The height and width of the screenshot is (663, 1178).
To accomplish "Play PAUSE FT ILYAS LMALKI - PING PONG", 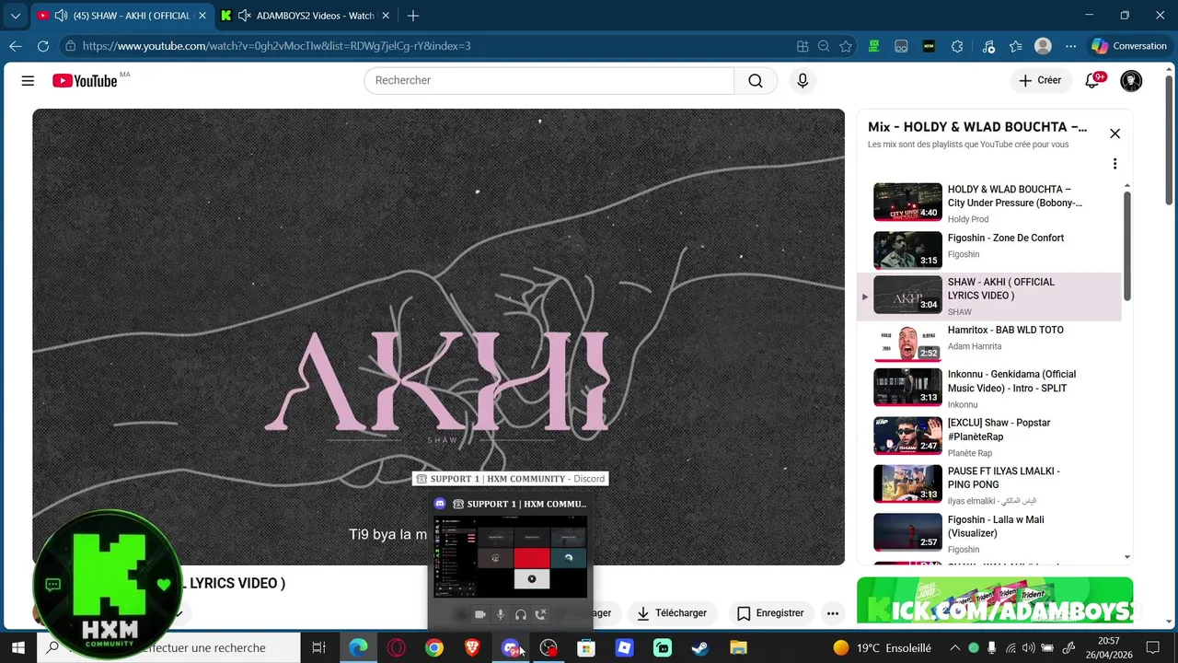I will [x=989, y=484].
